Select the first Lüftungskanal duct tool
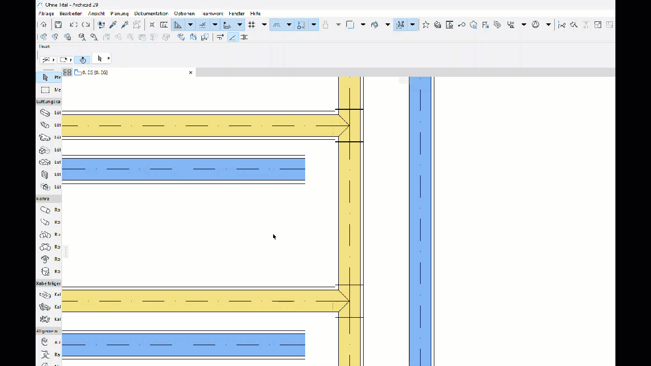Image resolution: width=651 pixels, height=366 pixels. click(44, 112)
